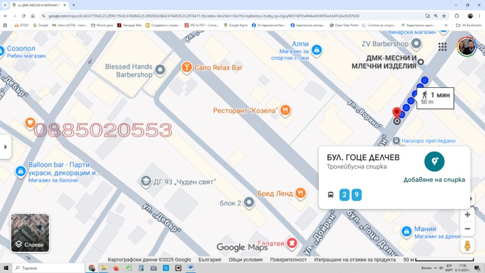485x273 pixels.
Task: Show more bookmarks via the chevron
Action: pyautogui.click(x=446, y=25)
